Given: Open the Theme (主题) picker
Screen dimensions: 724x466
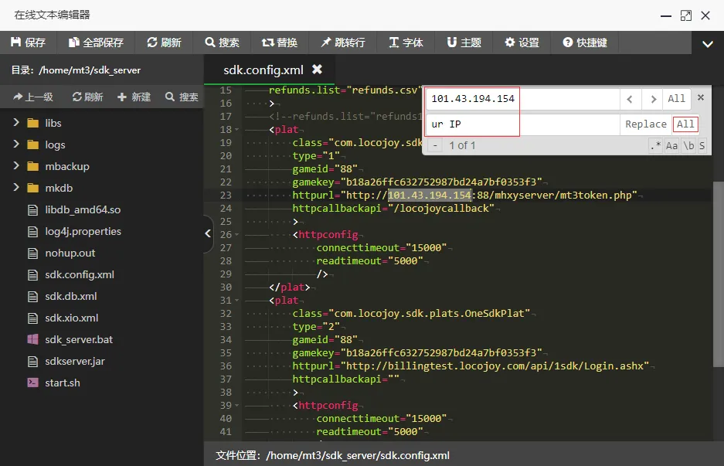Looking at the screenshot, I should coord(452,43).
